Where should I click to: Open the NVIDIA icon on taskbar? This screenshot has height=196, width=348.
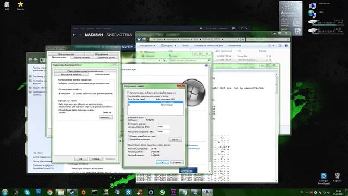[106, 192]
